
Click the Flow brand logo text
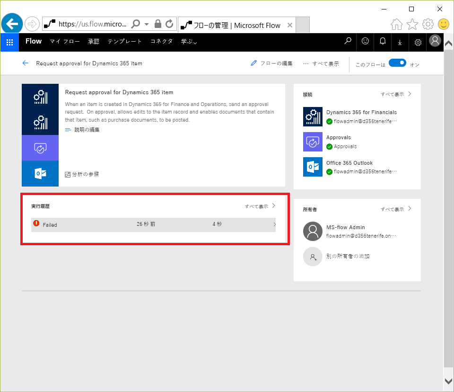coord(34,41)
